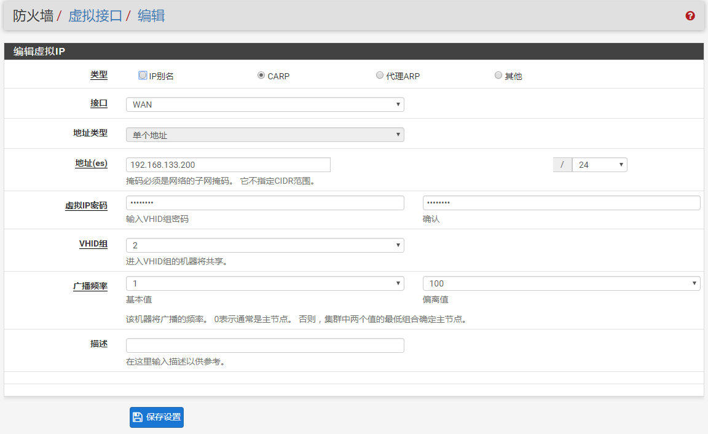Open the red help question mark icon
The image size is (708, 434).
click(690, 16)
